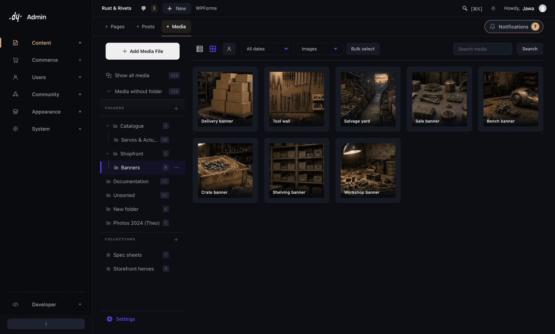
Task: Add a new folder with plus icon
Action: click(176, 108)
